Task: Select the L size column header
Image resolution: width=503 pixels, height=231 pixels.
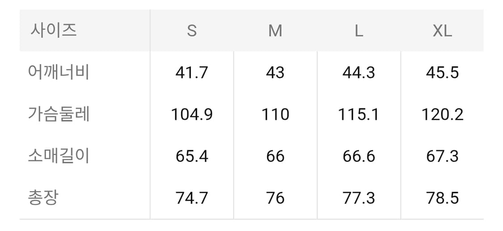Action: (x=359, y=31)
